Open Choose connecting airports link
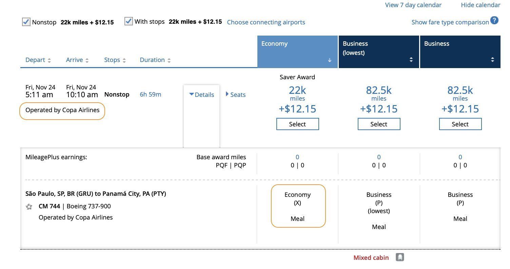Image resolution: width=510 pixels, height=269 pixels. click(x=266, y=22)
